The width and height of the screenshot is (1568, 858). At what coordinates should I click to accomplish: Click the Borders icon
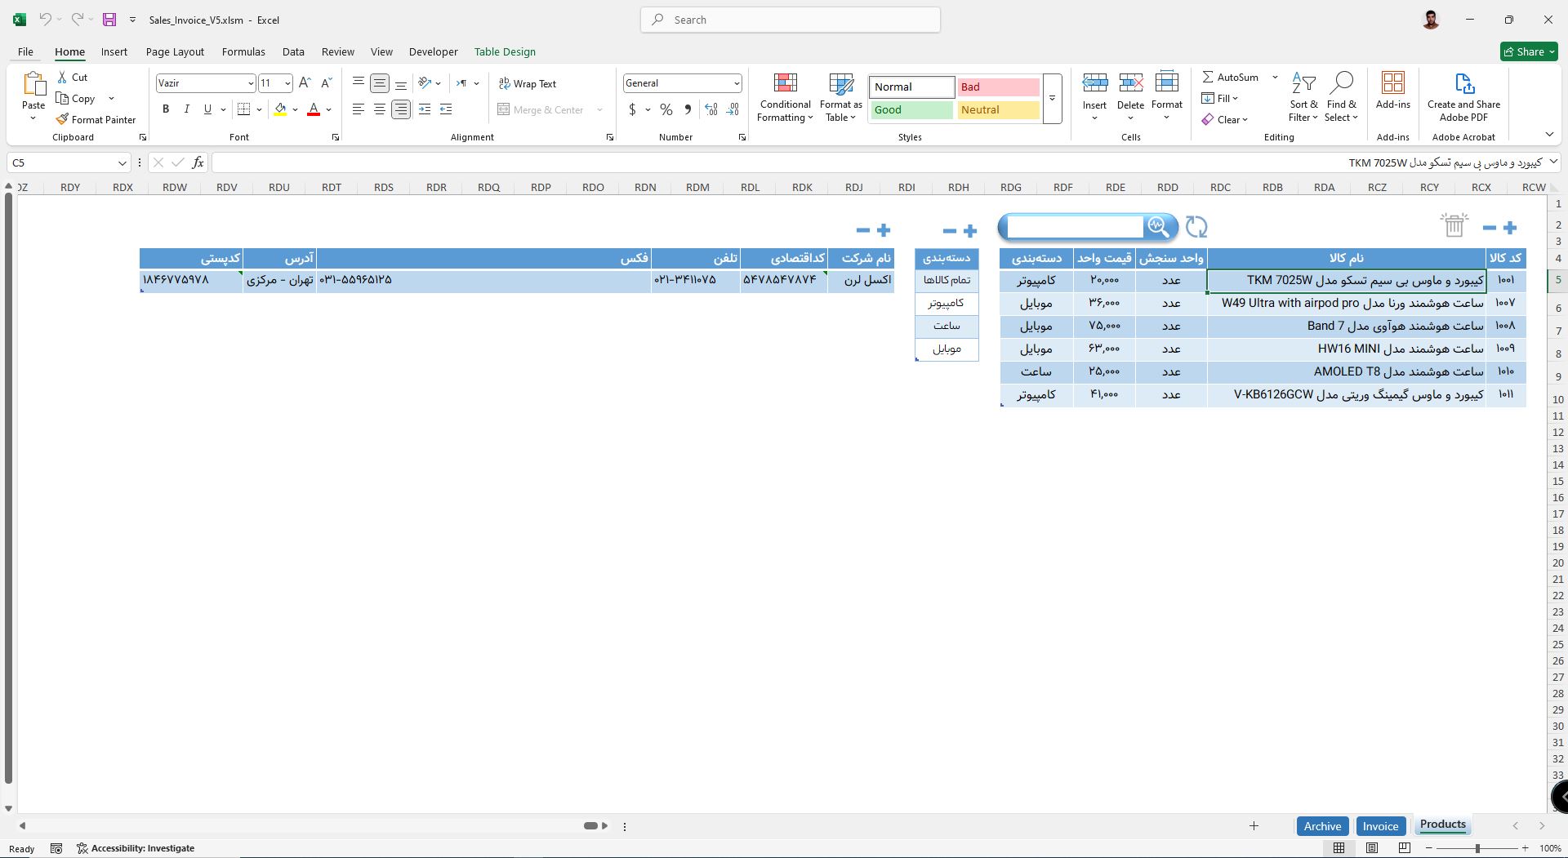243,109
